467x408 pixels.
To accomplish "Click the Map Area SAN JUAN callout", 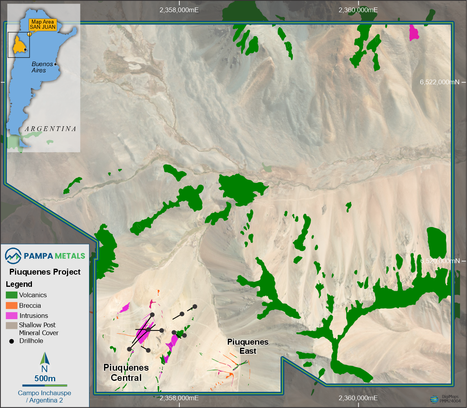I will coord(43,24).
